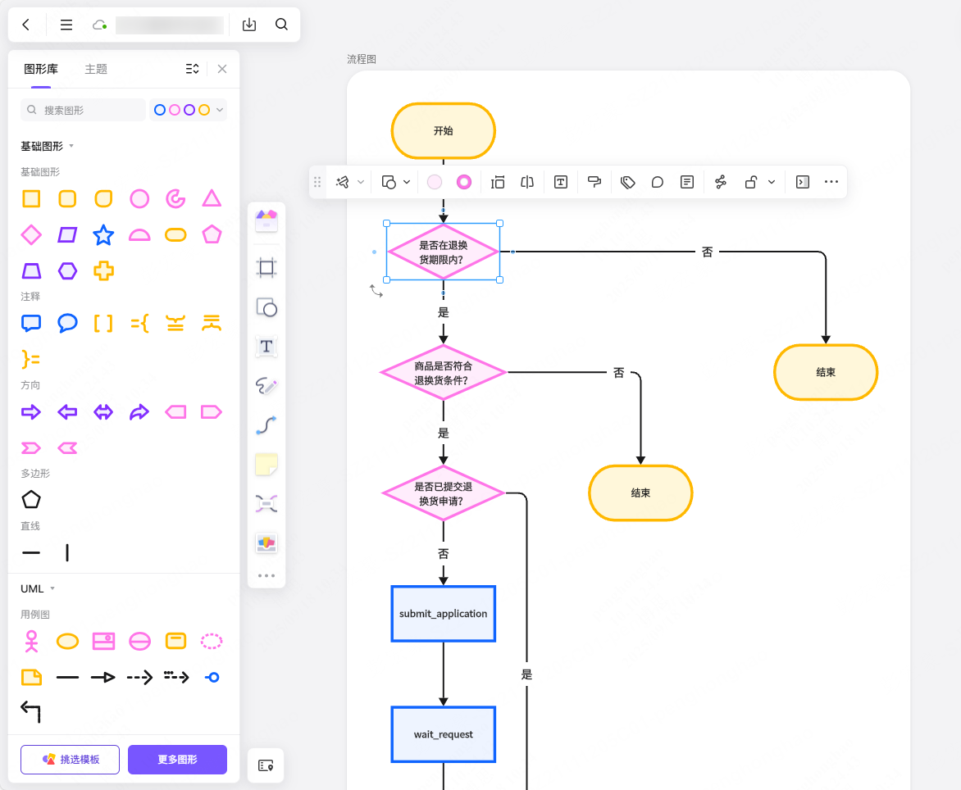Image resolution: width=961 pixels, height=790 pixels.
Task: Select the submit_application process box
Action: (443, 614)
